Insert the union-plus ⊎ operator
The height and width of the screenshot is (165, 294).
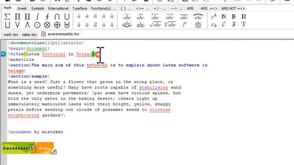pyautogui.click(x=67, y=25)
